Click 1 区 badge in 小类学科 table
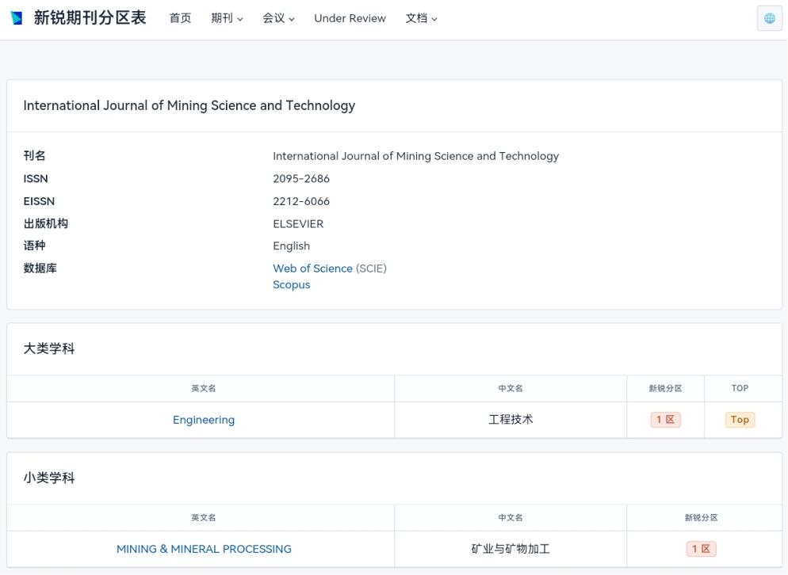The image size is (788, 575). tap(701, 549)
